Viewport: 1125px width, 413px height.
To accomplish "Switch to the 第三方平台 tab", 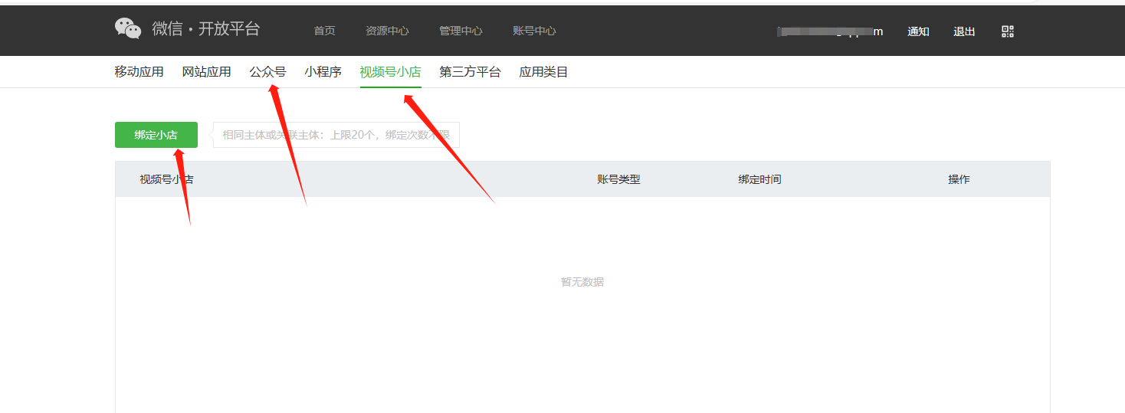I will tap(471, 72).
